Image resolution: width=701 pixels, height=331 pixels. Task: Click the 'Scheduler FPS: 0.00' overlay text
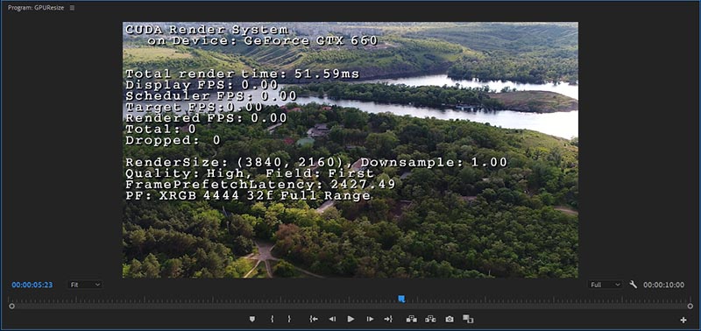pos(211,96)
